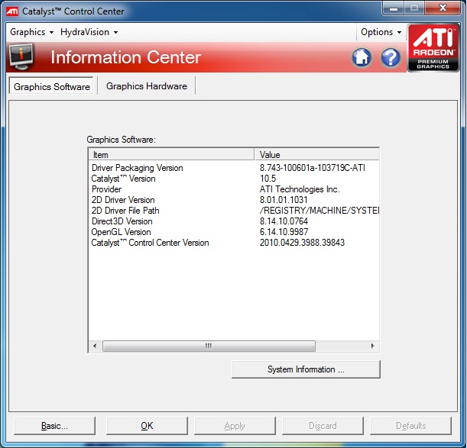Click the Value column header
This screenshot has height=448, width=467.
point(317,155)
